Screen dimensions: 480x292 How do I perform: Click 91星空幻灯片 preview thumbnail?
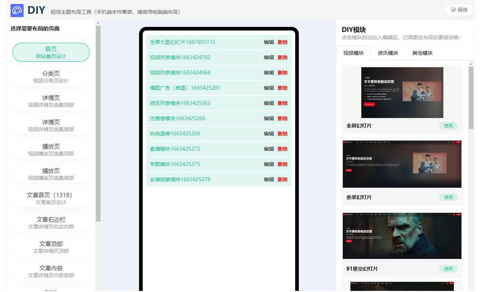click(x=402, y=236)
